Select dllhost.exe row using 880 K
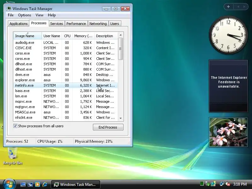This screenshot has height=189, width=252. click(x=66, y=69)
